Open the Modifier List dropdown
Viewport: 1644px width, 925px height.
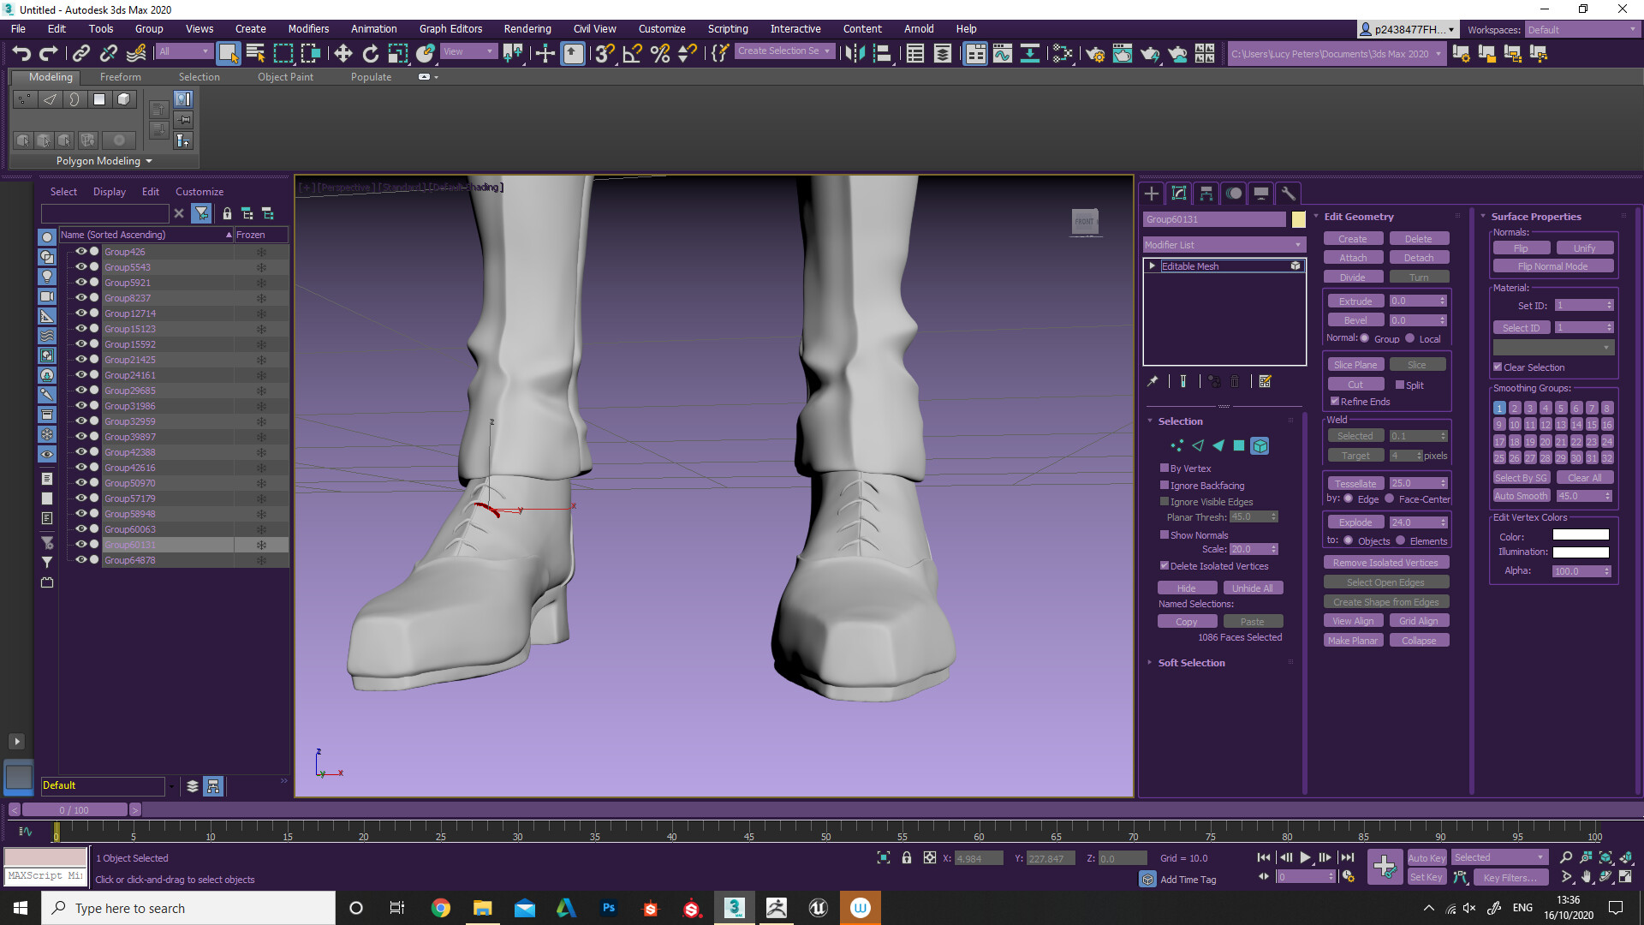1224,245
